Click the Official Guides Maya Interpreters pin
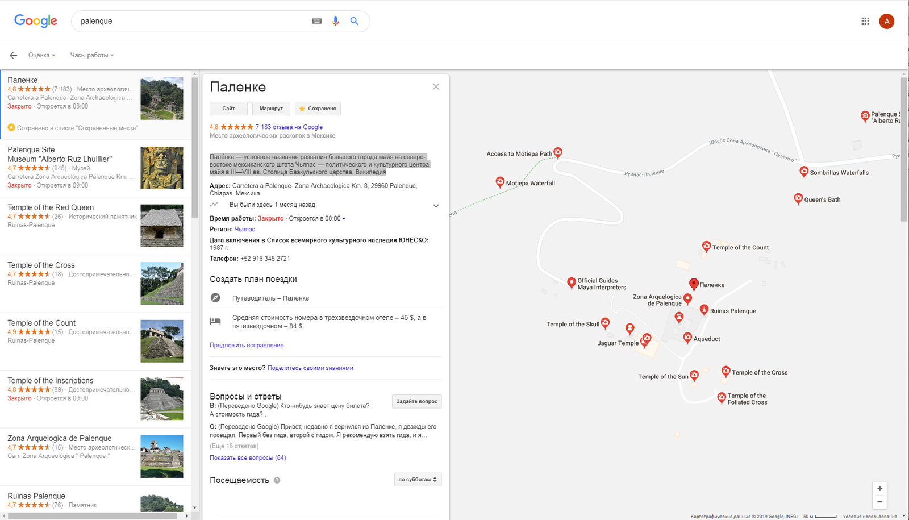Screen dimensions: 909x520 pyautogui.click(x=572, y=282)
